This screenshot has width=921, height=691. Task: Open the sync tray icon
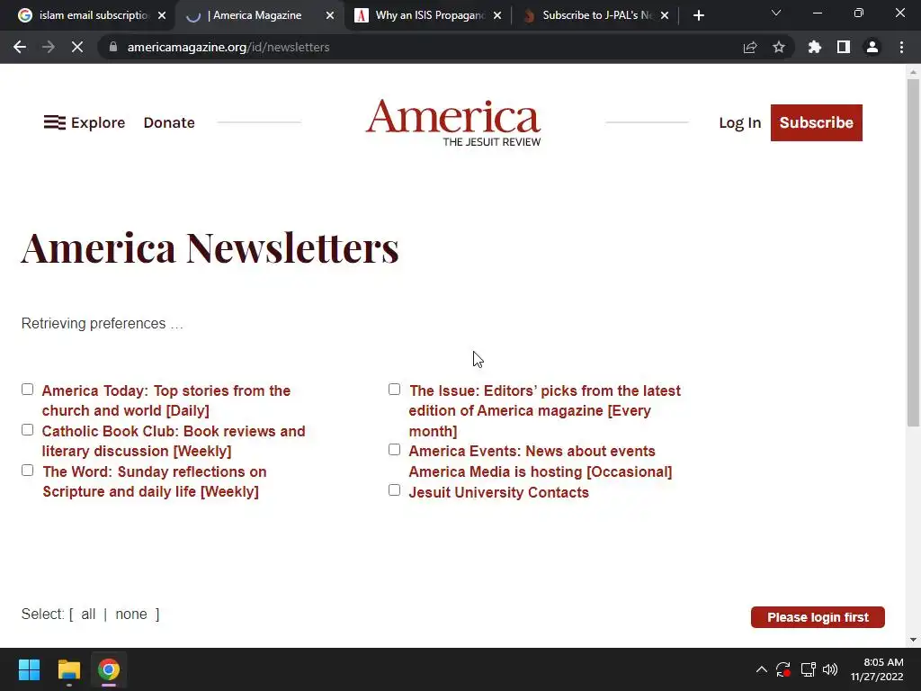pyautogui.click(x=783, y=669)
